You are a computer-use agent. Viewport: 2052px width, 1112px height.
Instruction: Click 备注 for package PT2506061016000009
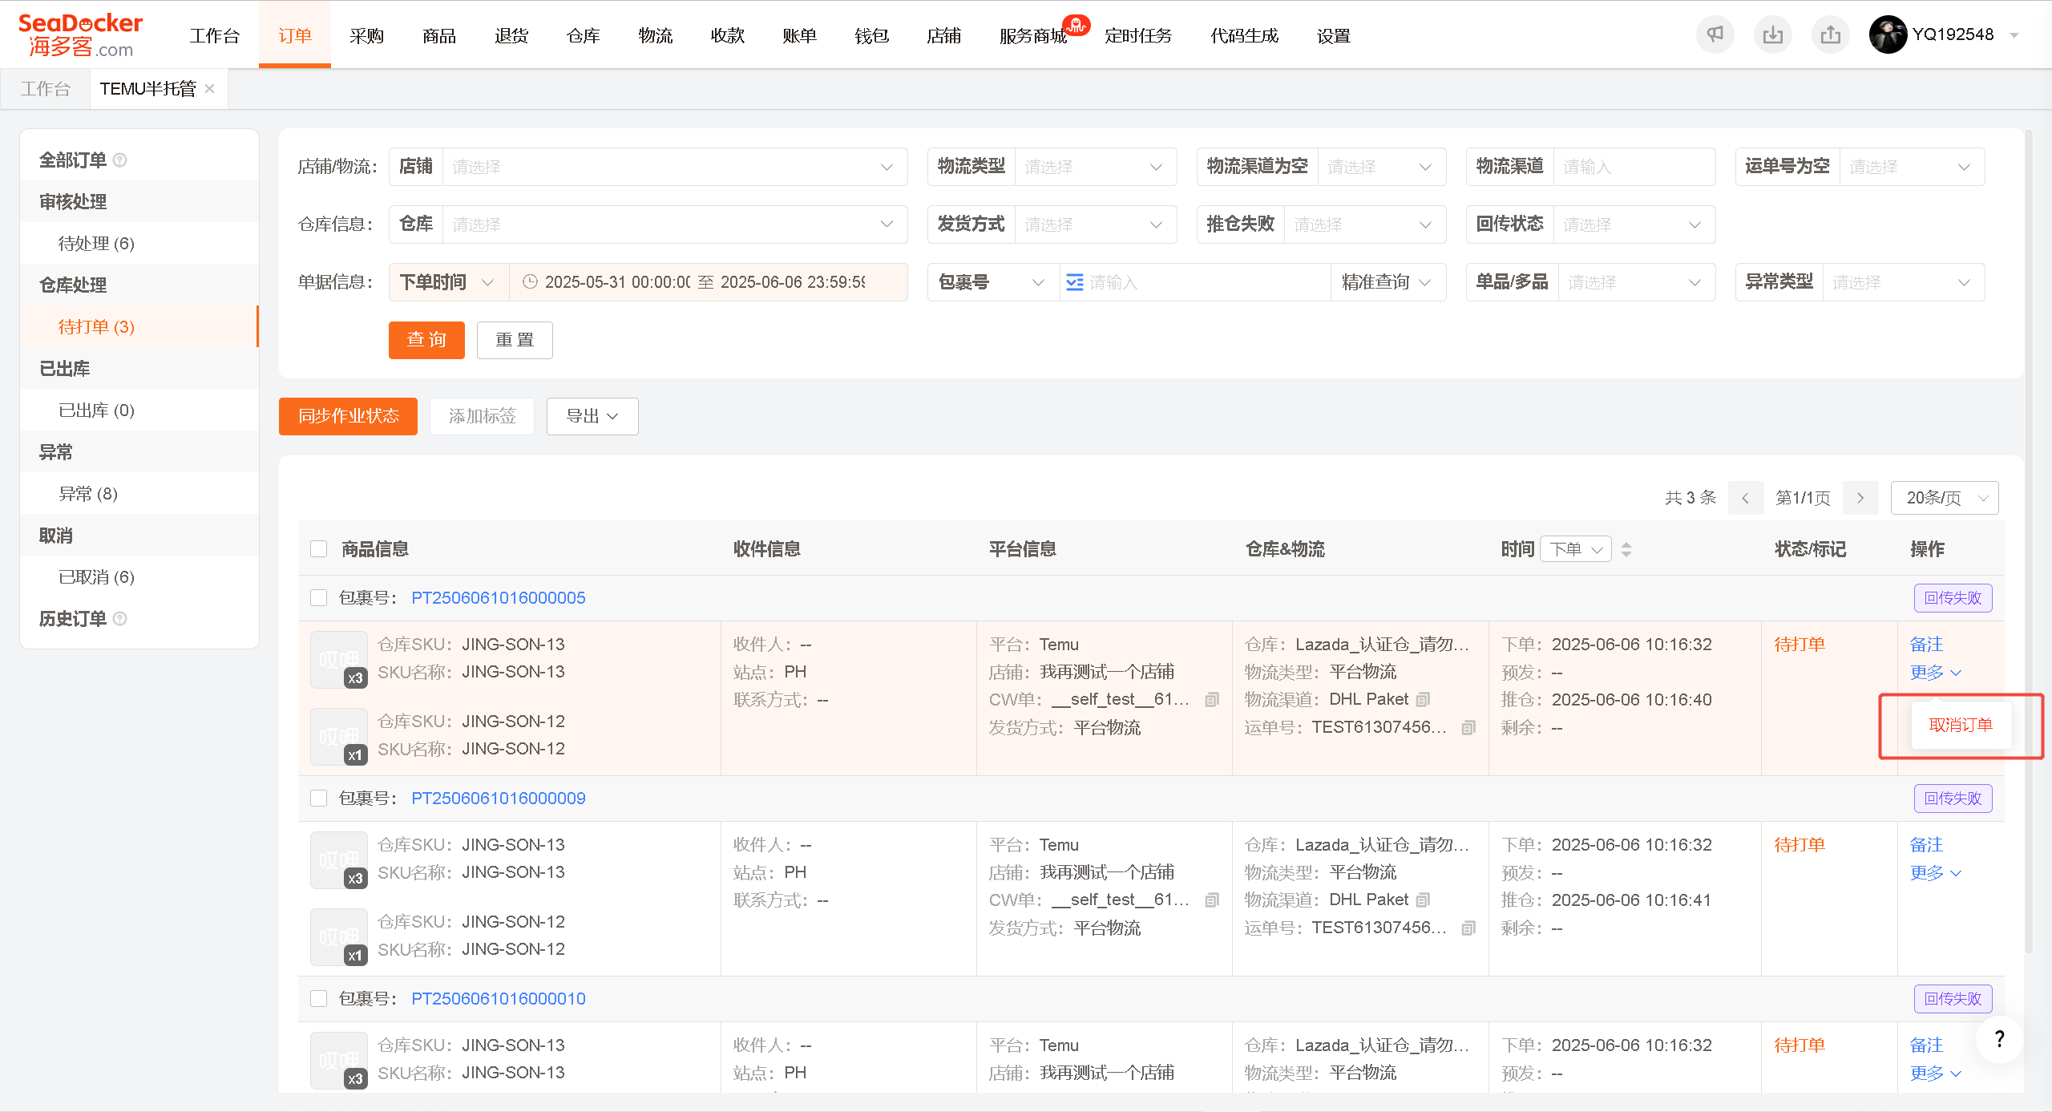point(1926,844)
